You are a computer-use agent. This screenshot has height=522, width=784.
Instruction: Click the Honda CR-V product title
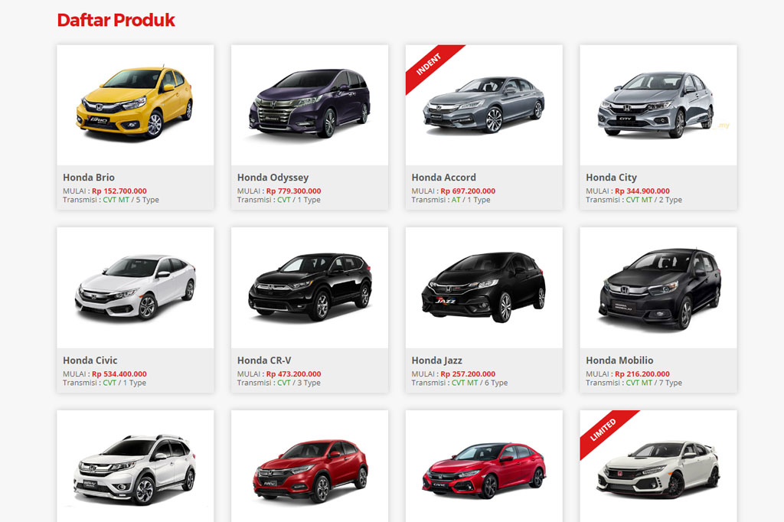pos(264,361)
